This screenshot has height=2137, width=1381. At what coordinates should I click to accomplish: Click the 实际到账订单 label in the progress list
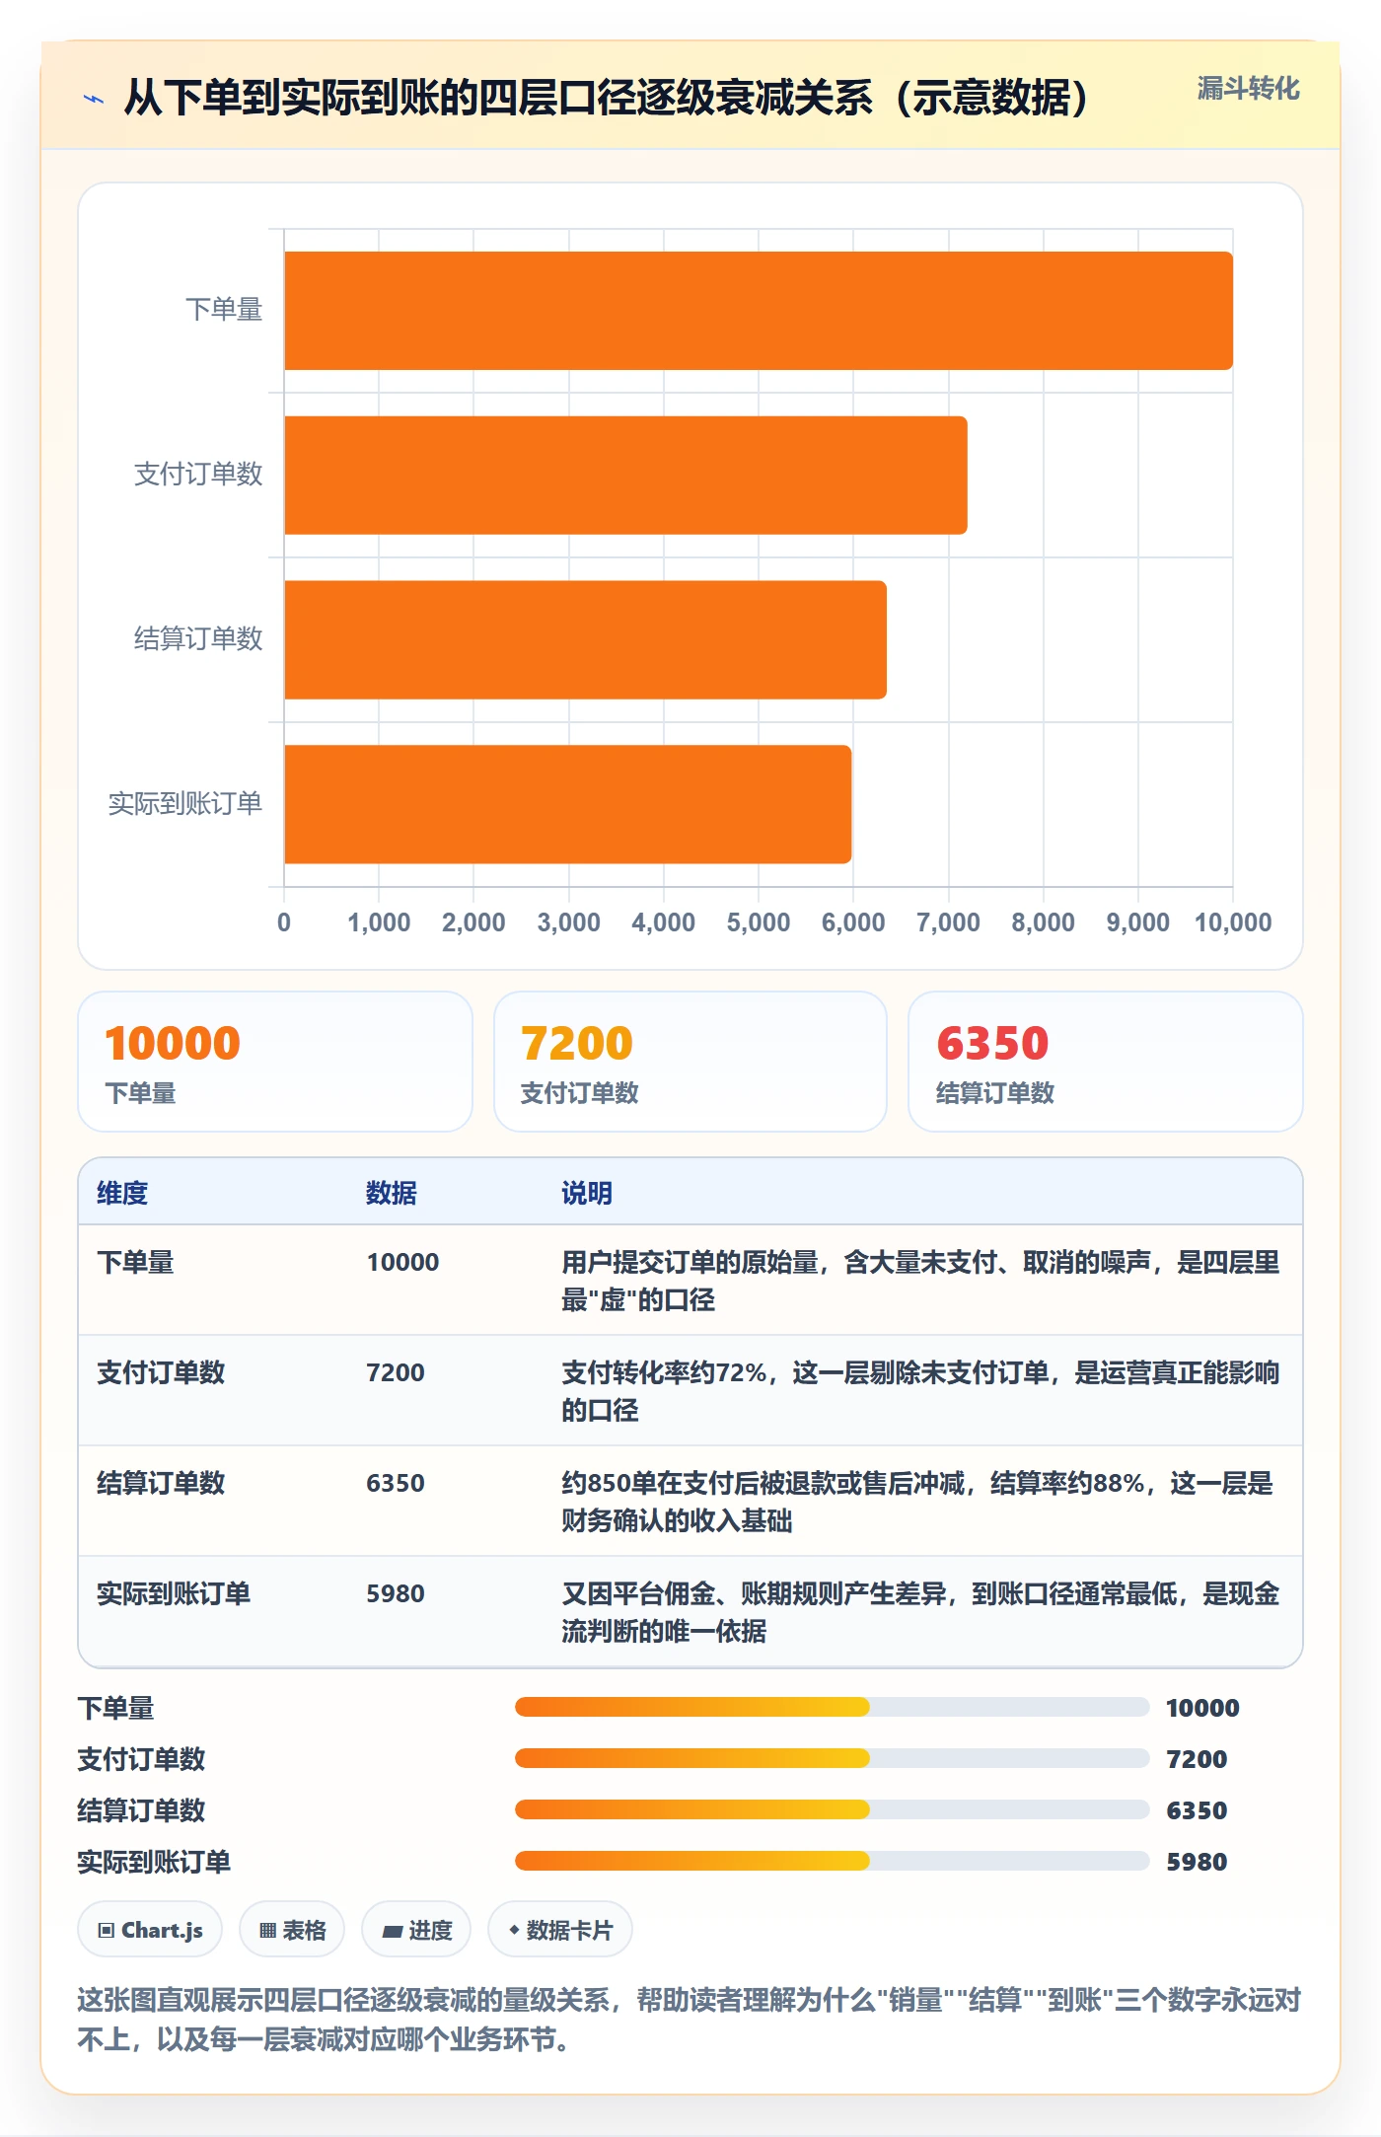[154, 1862]
